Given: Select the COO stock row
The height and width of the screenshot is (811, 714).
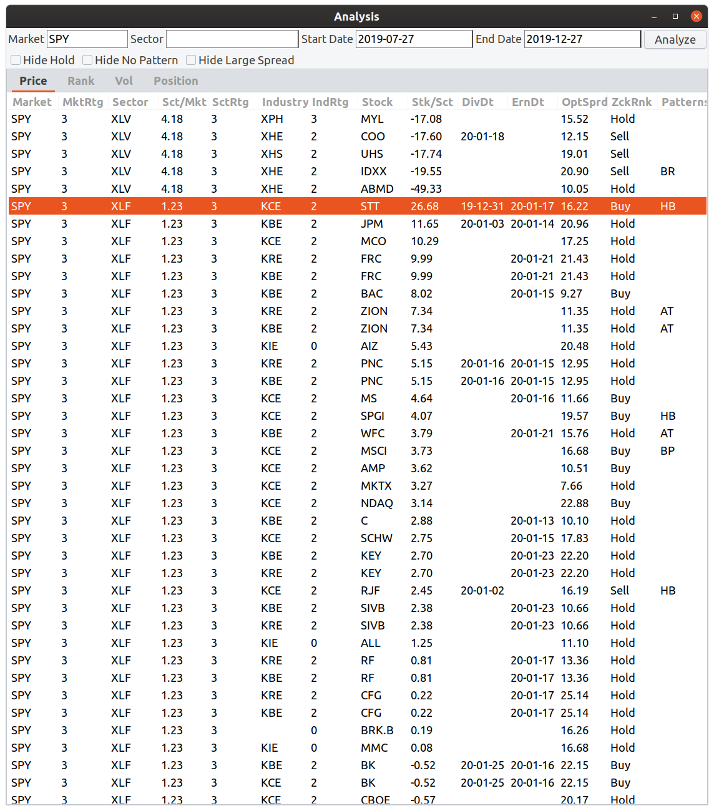Looking at the screenshot, I should click(x=358, y=136).
